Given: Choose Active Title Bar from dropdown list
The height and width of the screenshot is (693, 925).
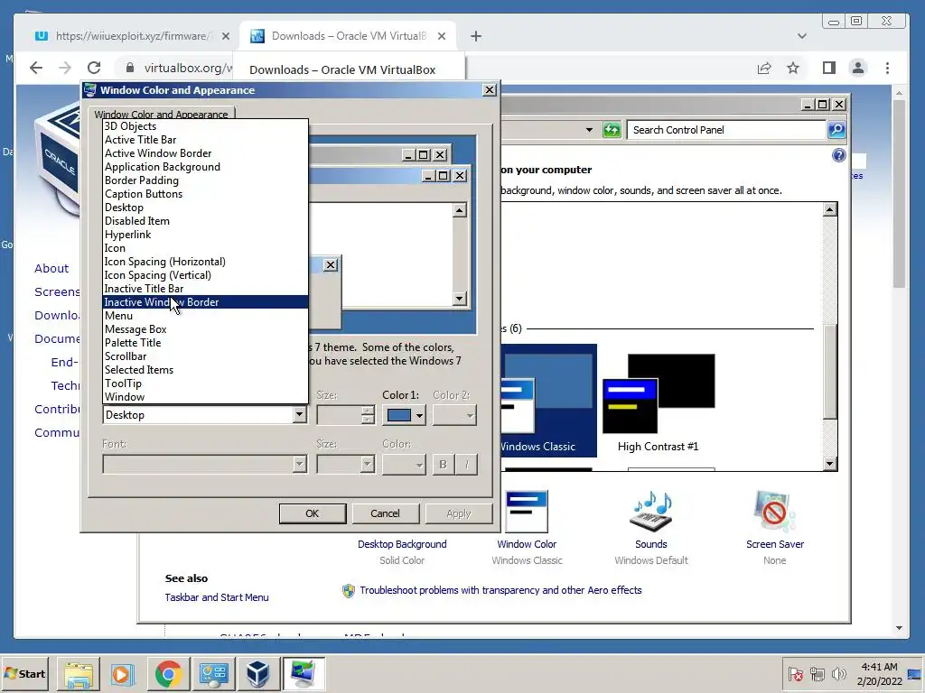Looking at the screenshot, I should pos(205,140).
